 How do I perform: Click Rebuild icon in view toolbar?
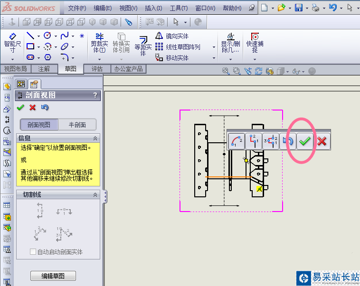(258, 71)
